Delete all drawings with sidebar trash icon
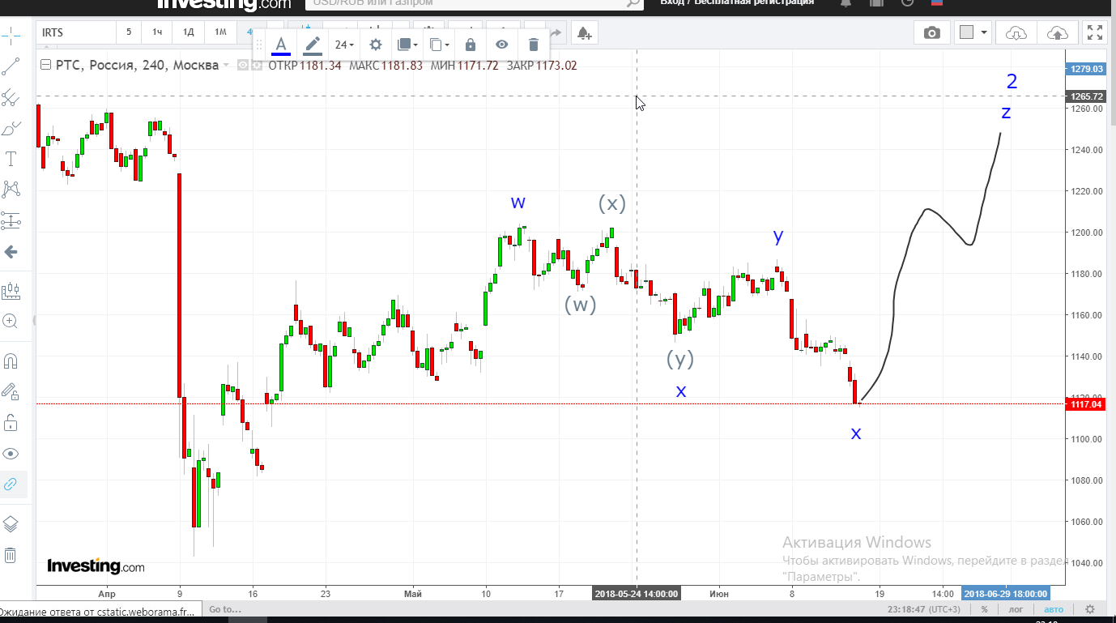The height and width of the screenshot is (623, 1116). 11,555
